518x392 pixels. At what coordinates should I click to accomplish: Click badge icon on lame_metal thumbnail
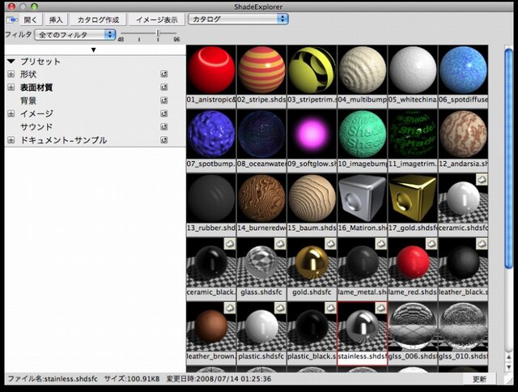click(x=381, y=244)
